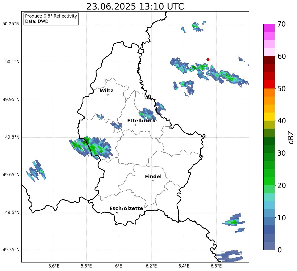This screenshot has width=297, height=271.
Task: Click the longitude label 6°E
Action: tap(119, 266)
